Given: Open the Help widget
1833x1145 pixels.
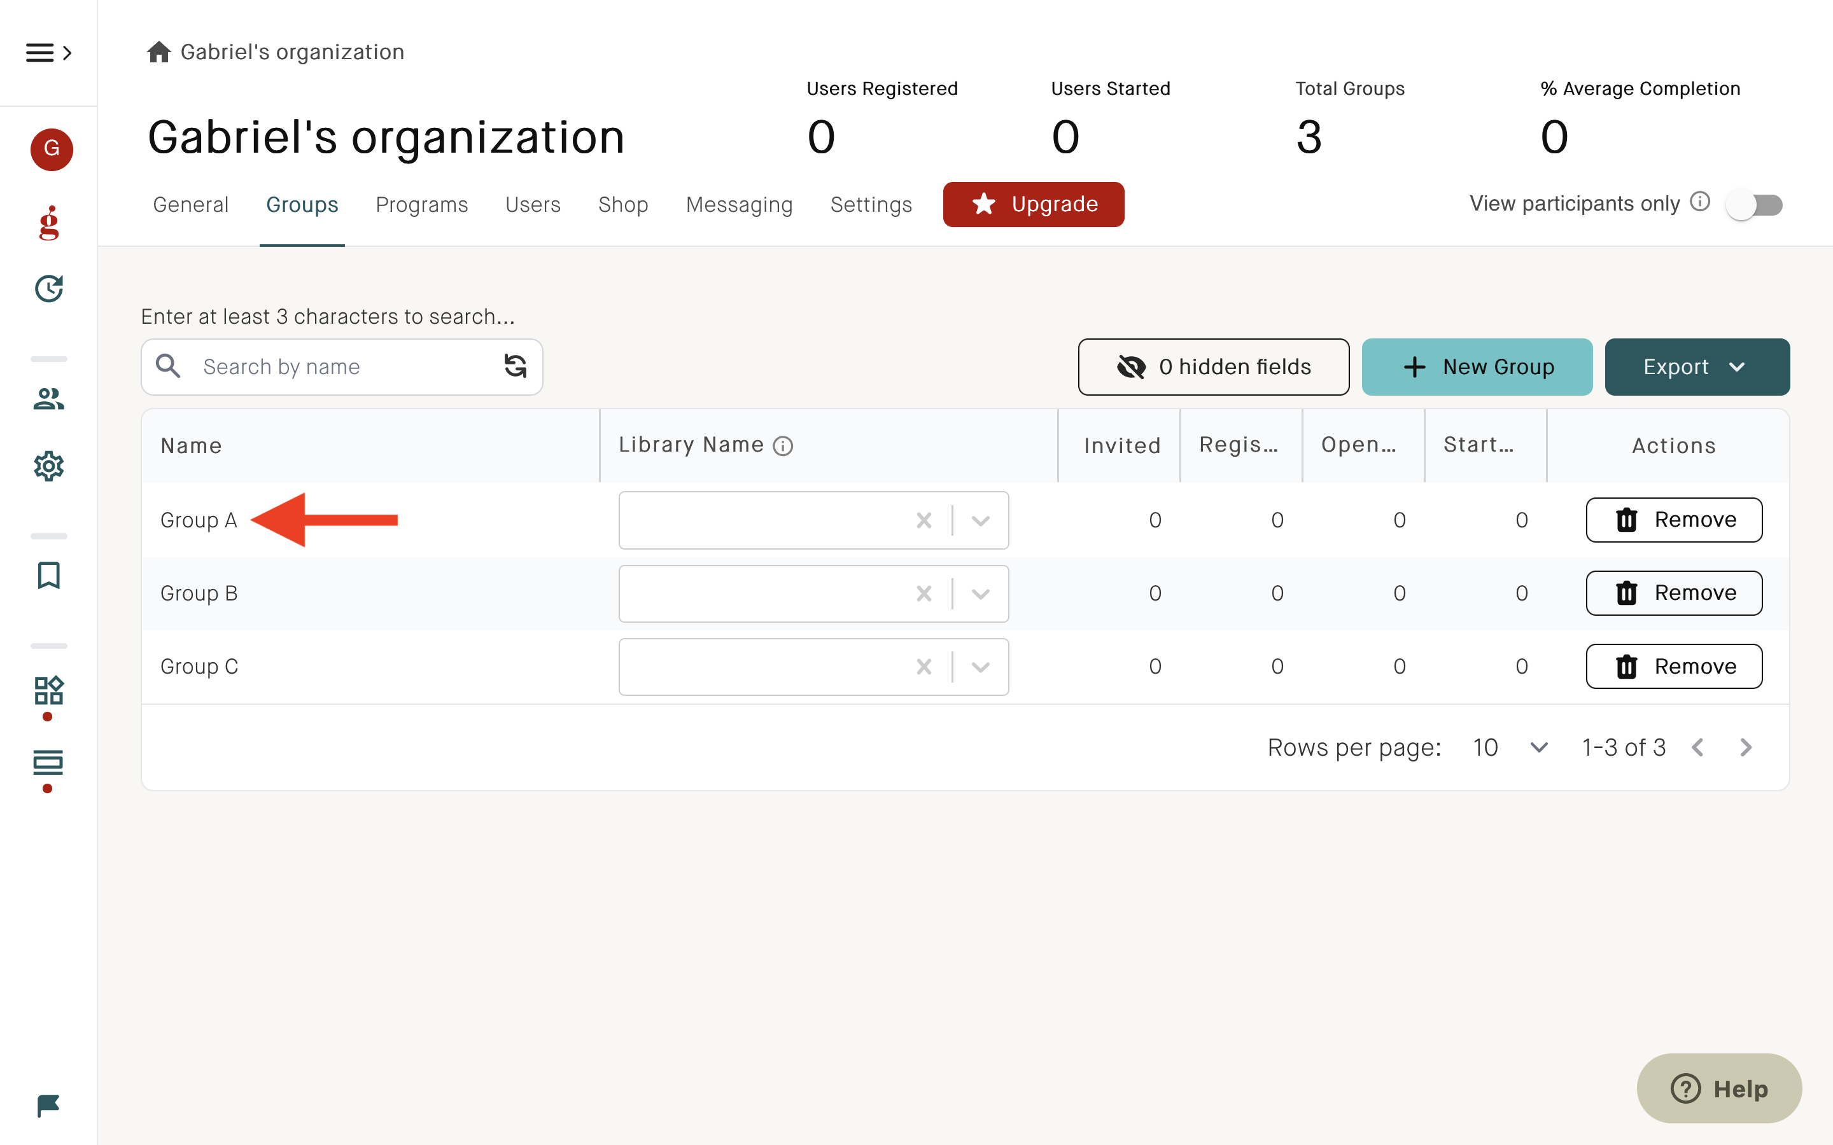Looking at the screenshot, I should coord(1719,1089).
